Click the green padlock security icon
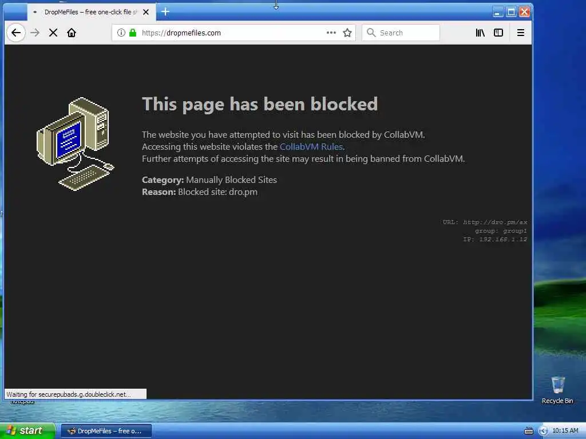Screen dimensions: 586x439 point(133,33)
